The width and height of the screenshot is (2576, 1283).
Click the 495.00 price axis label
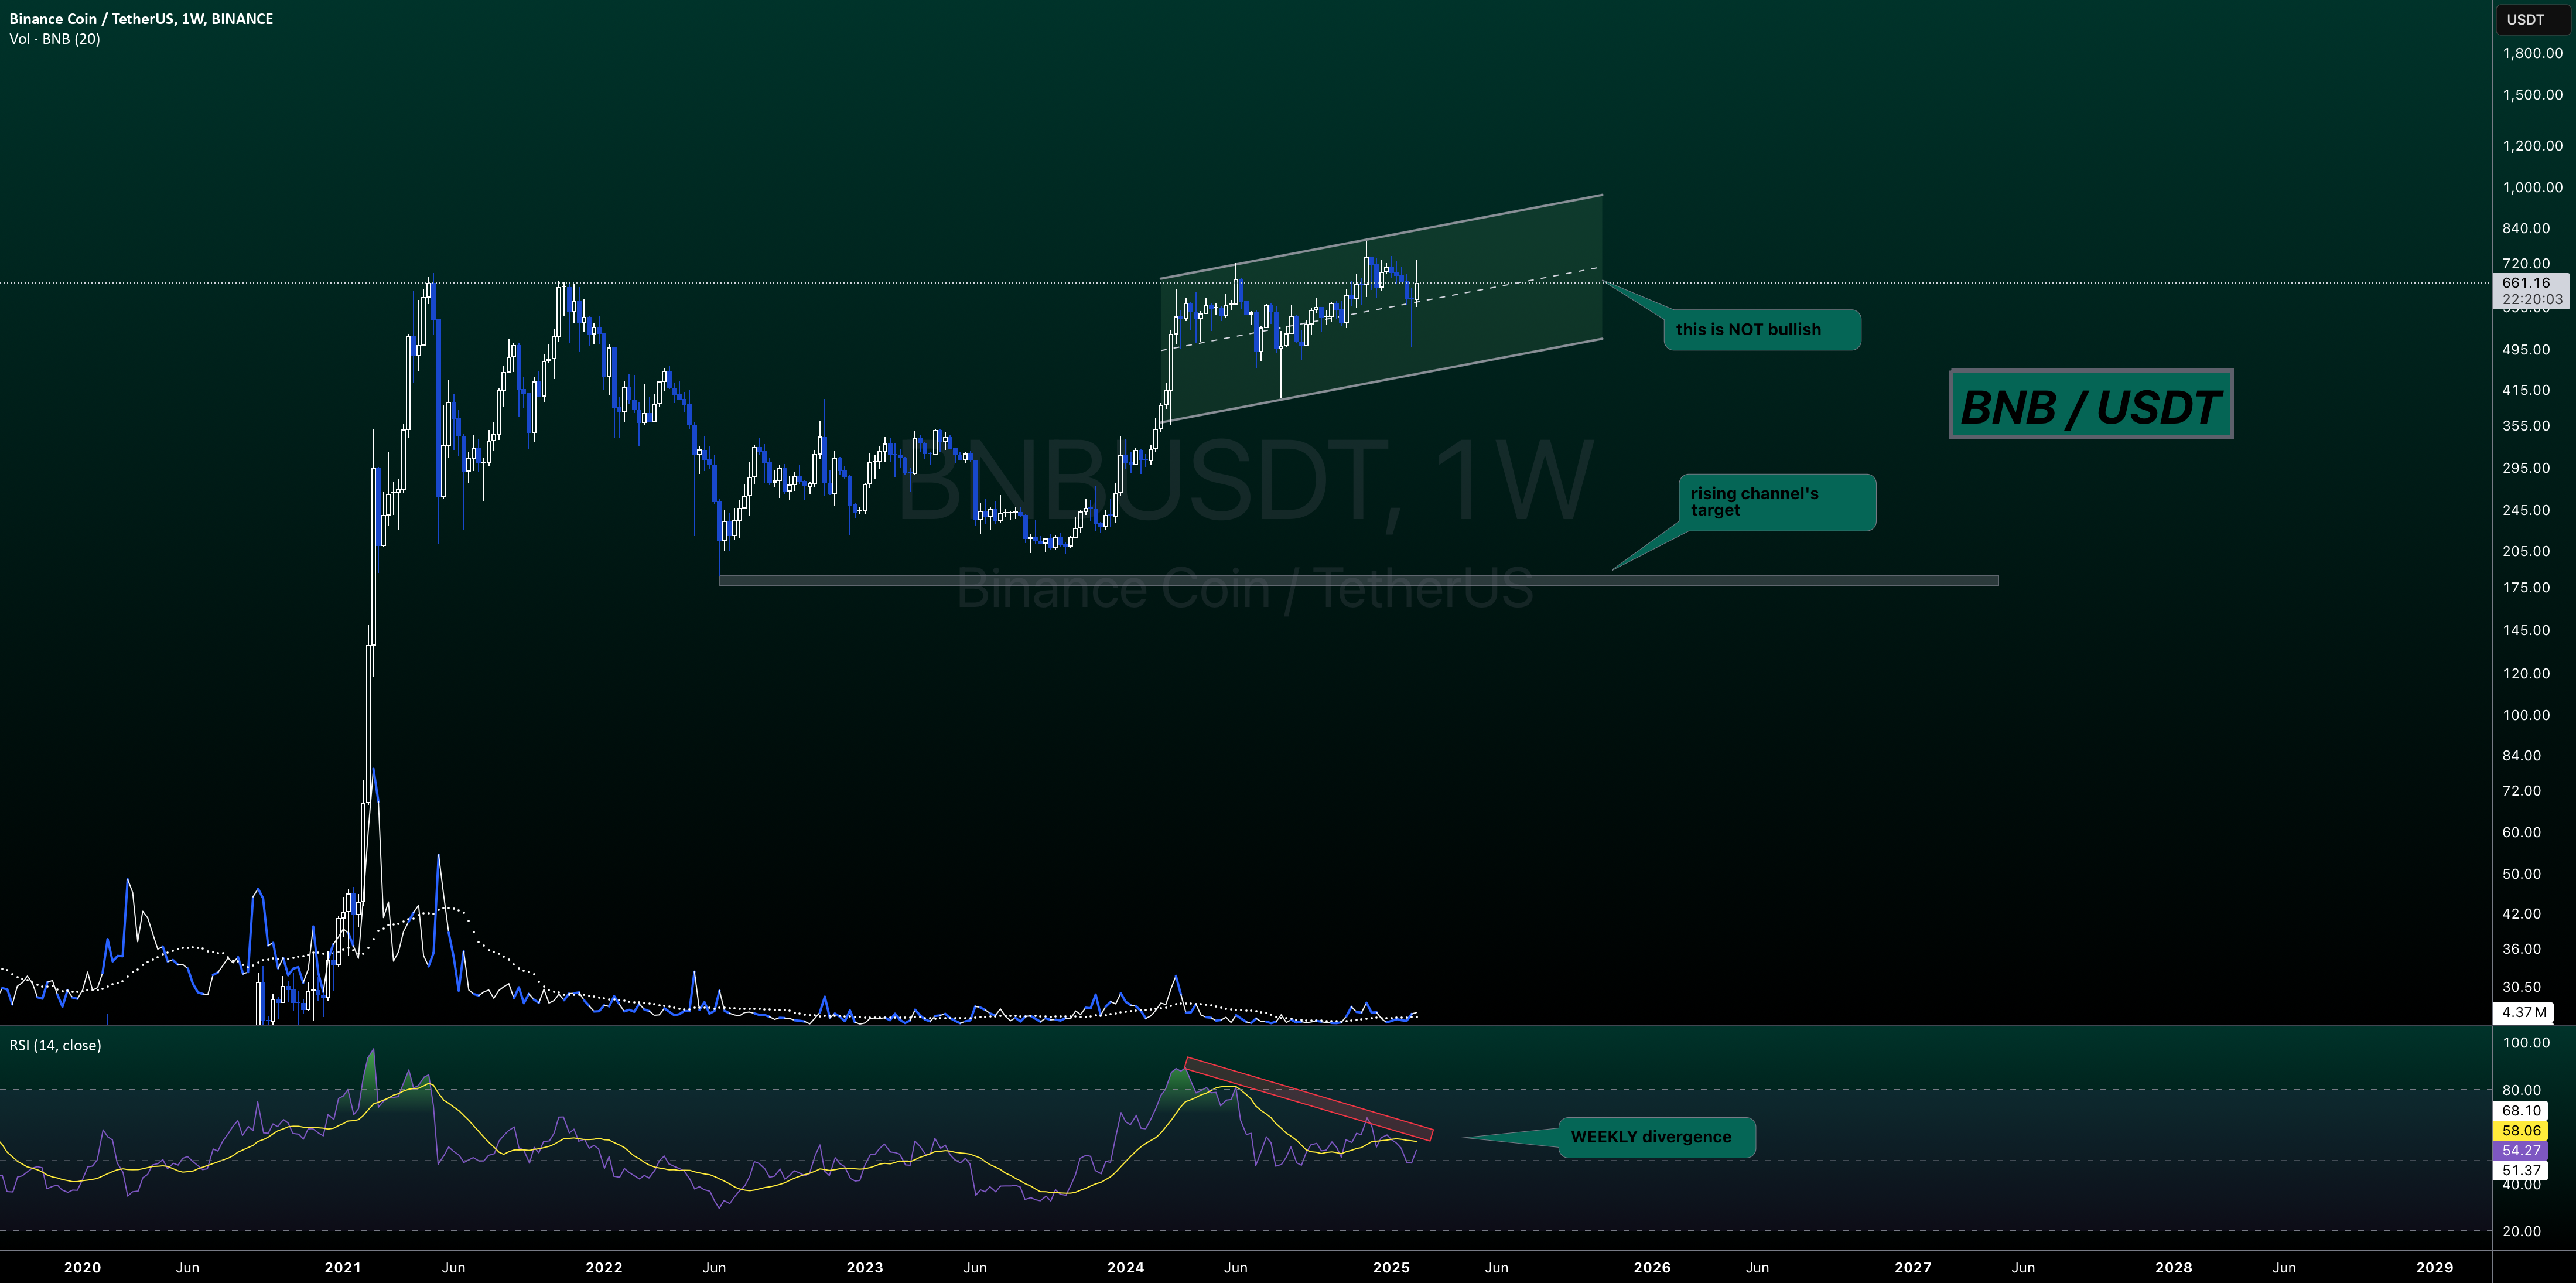click(2526, 349)
